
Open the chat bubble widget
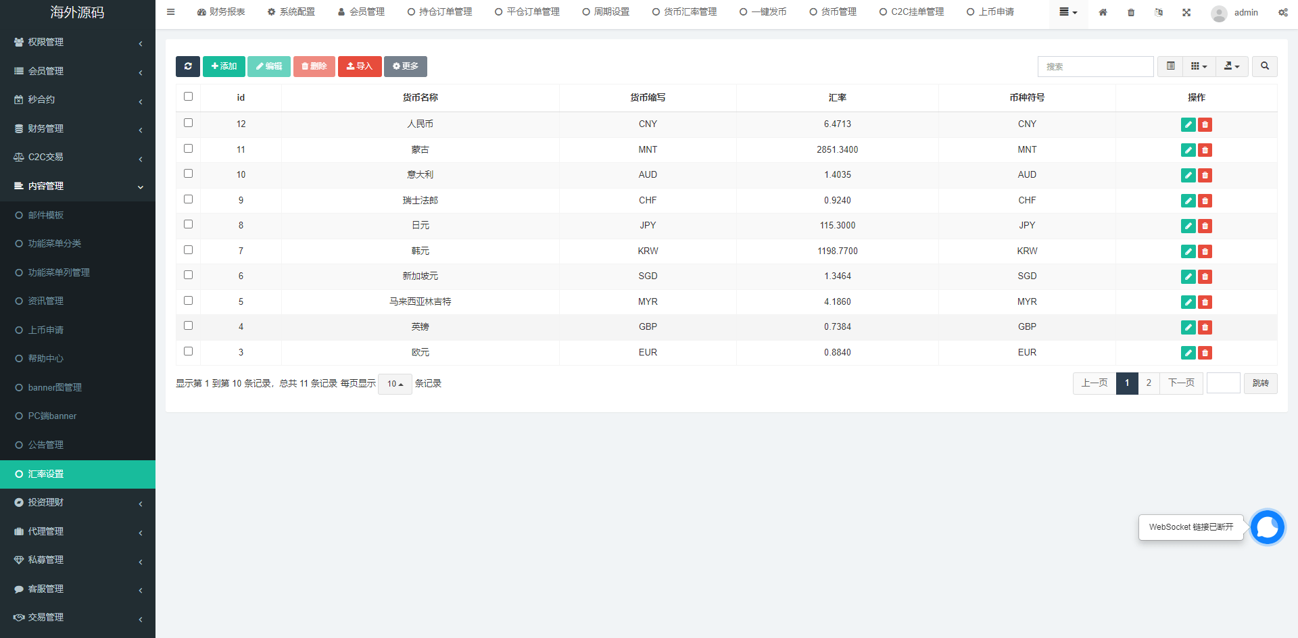(1267, 527)
